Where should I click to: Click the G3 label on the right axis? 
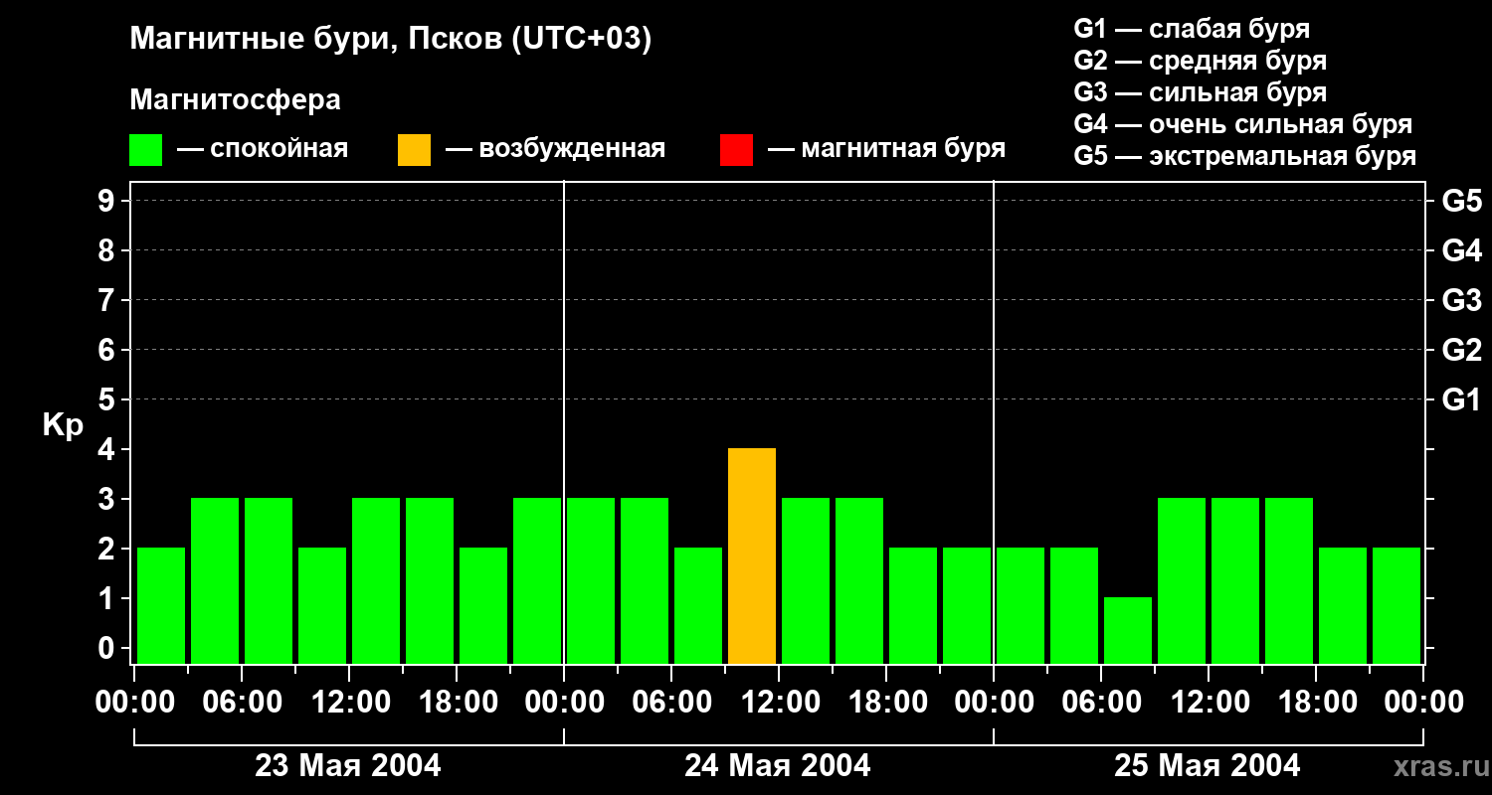(x=1462, y=301)
